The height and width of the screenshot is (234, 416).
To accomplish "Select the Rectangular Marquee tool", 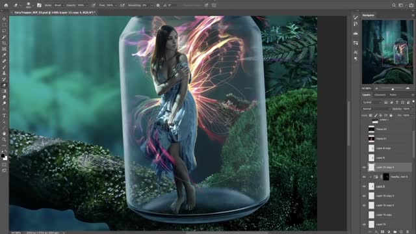I will point(4,25).
